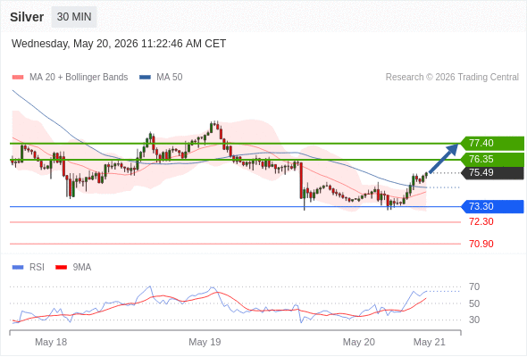This screenshot has width=527, height=357.
Task: Toggle the 9MA legend entry
Action: (x=73, y=268)
